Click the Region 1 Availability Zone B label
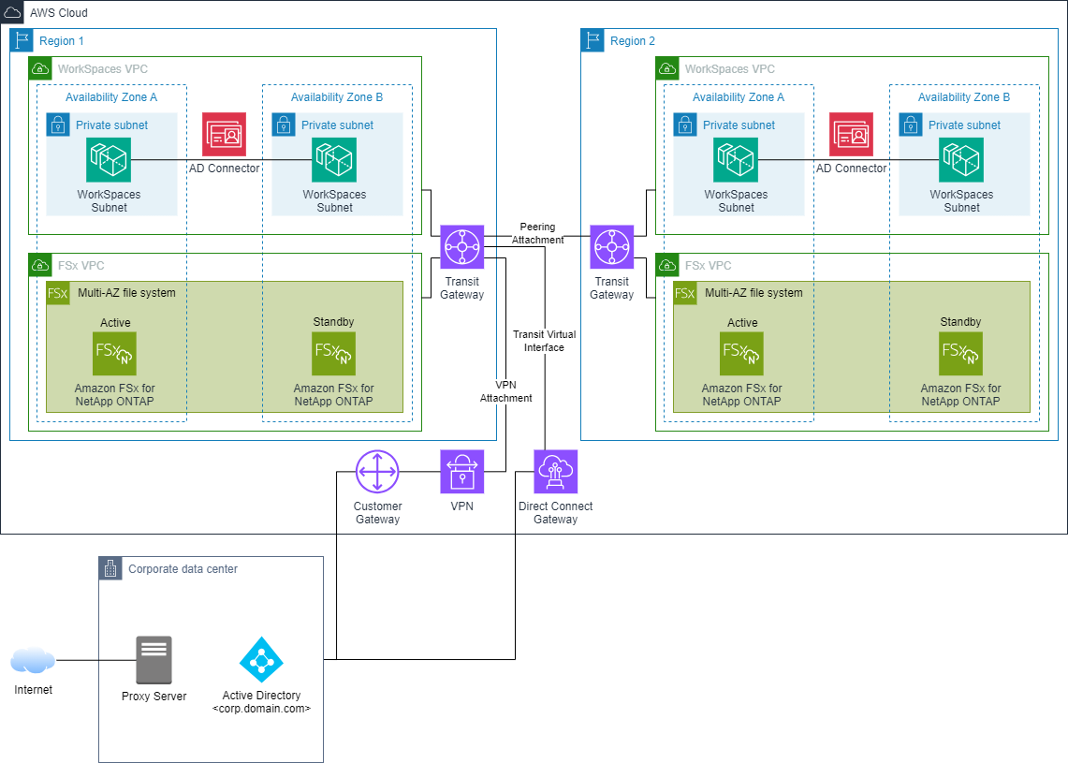Image resolution: width=1068 pixels, height=763 pixels. tap(336, 96)
